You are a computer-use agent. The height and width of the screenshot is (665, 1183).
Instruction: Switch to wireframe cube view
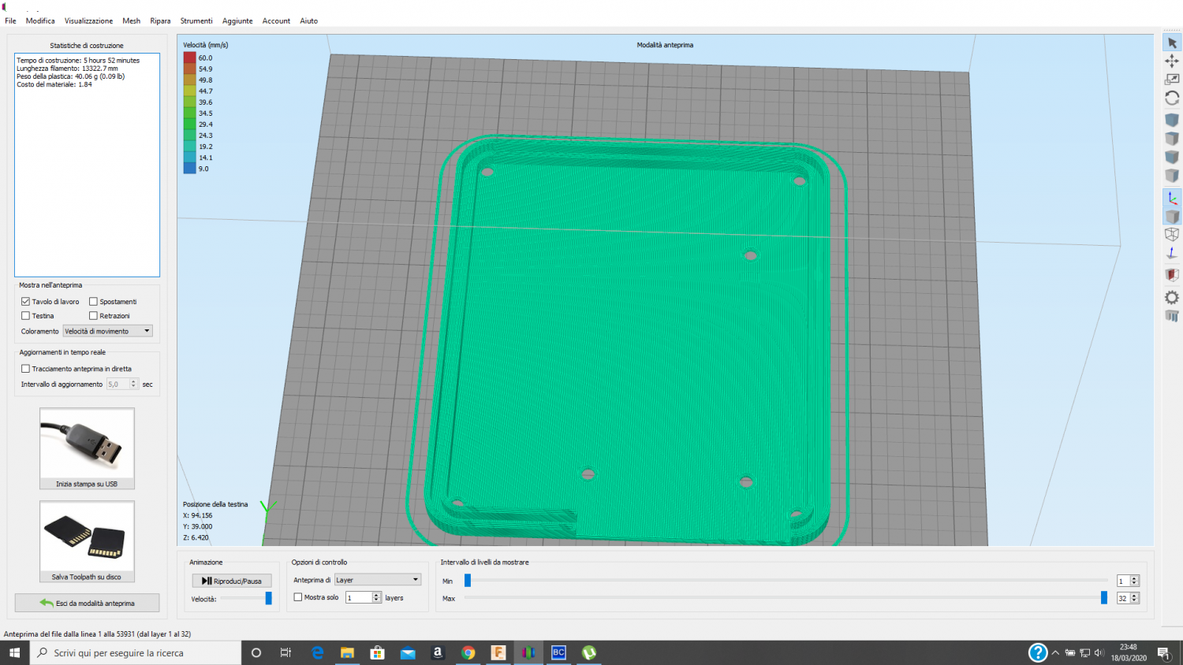tap(1172, 235)
